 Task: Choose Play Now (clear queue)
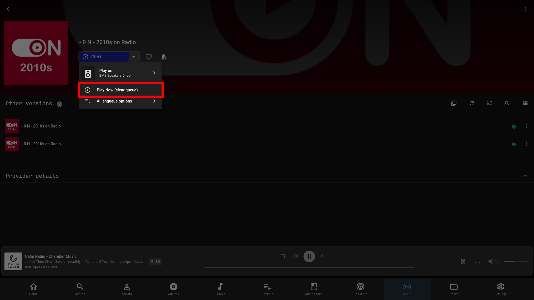click(x=120, y=90)
